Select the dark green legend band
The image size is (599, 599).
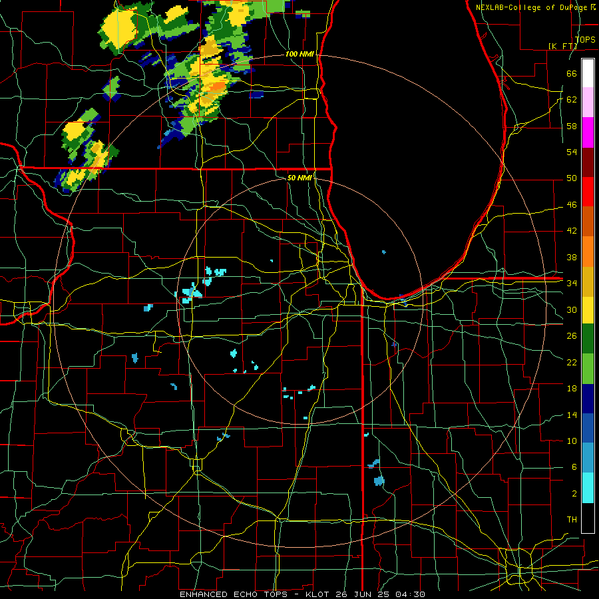588,339
